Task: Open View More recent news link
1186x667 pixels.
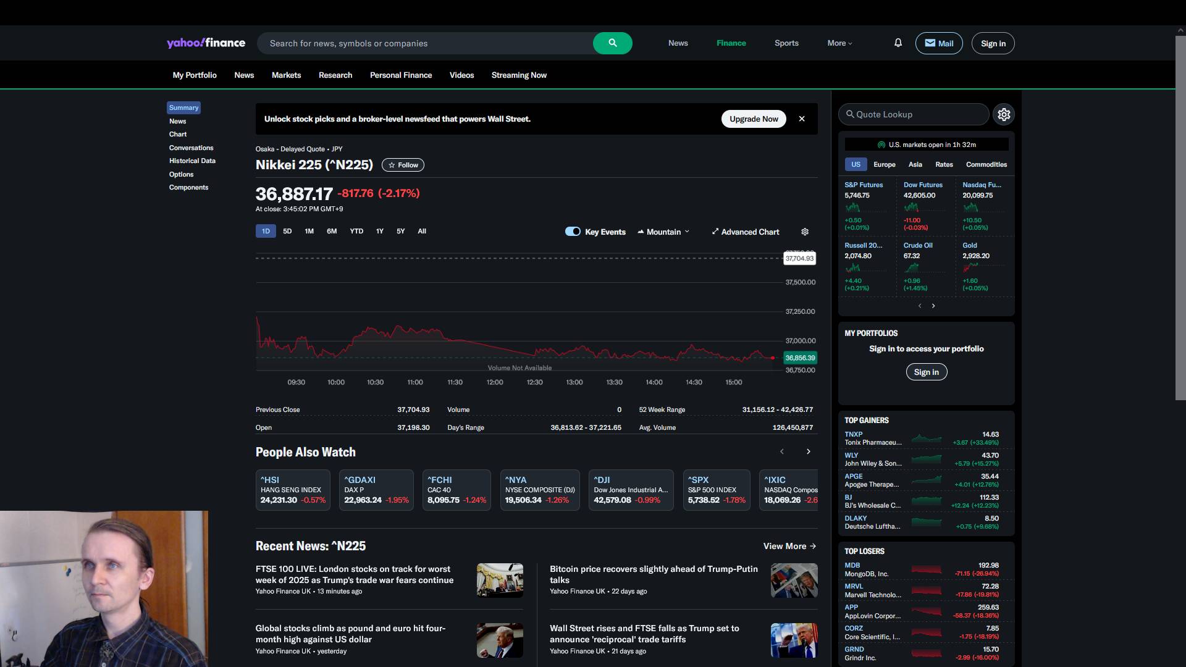Action: [789, 546]
